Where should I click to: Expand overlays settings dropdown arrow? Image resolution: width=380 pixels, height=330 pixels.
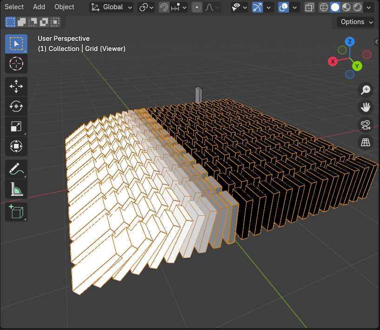[x=295, y=7]
